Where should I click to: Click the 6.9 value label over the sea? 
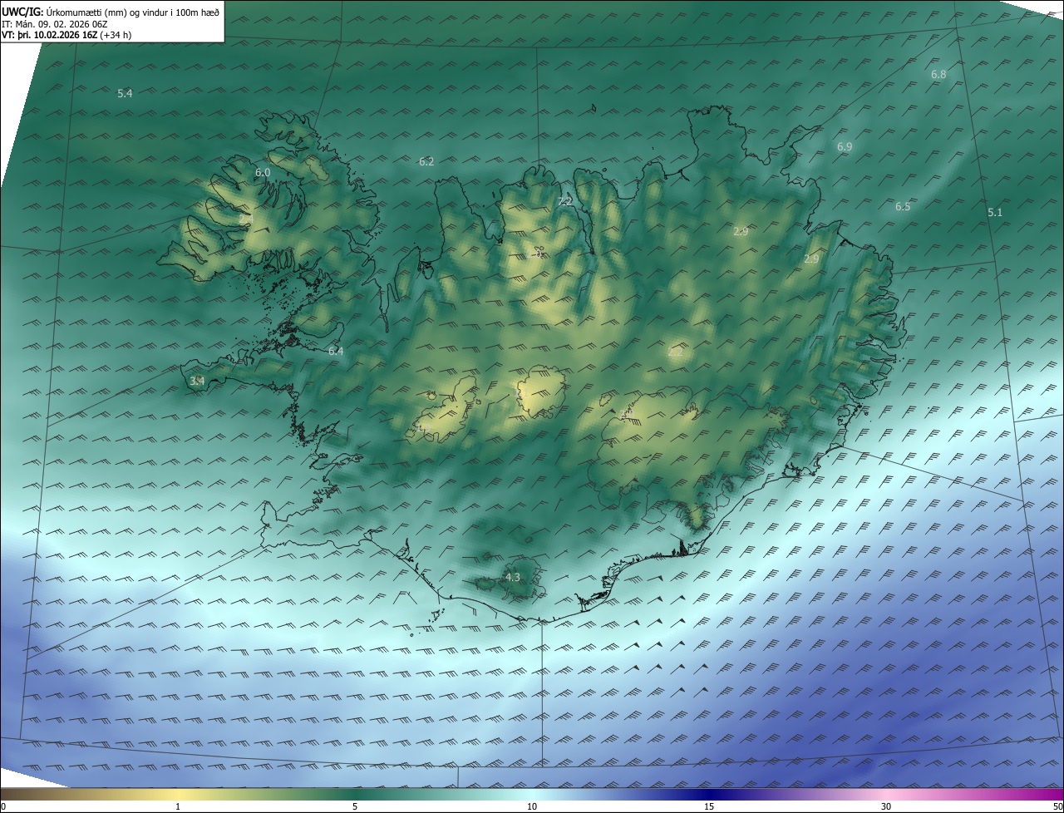point(845,147)
